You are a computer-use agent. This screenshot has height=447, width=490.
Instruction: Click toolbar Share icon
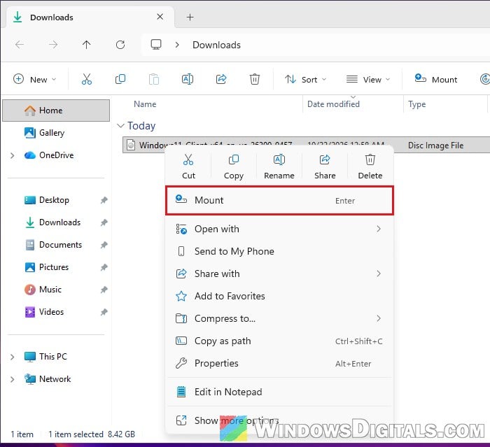pyautogui.click(x=221, y=79)
